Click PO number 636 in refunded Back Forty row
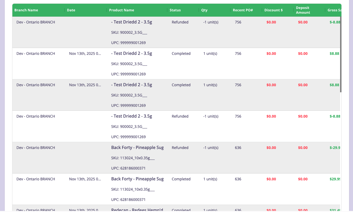The height and width of the screenshot is (212, 353). 238,148
